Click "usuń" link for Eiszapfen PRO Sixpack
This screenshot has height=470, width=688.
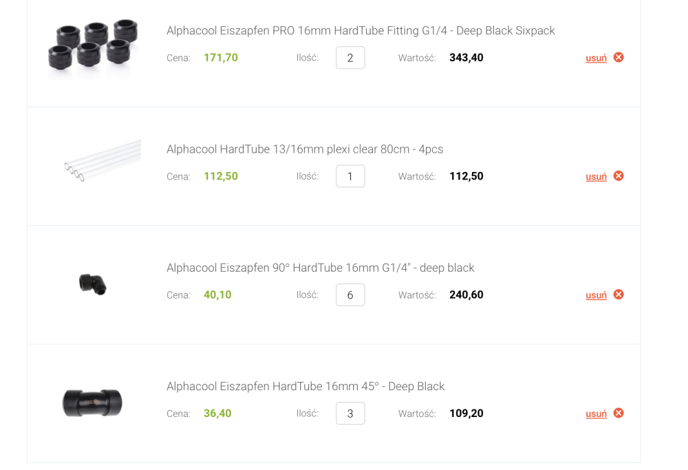596,58
